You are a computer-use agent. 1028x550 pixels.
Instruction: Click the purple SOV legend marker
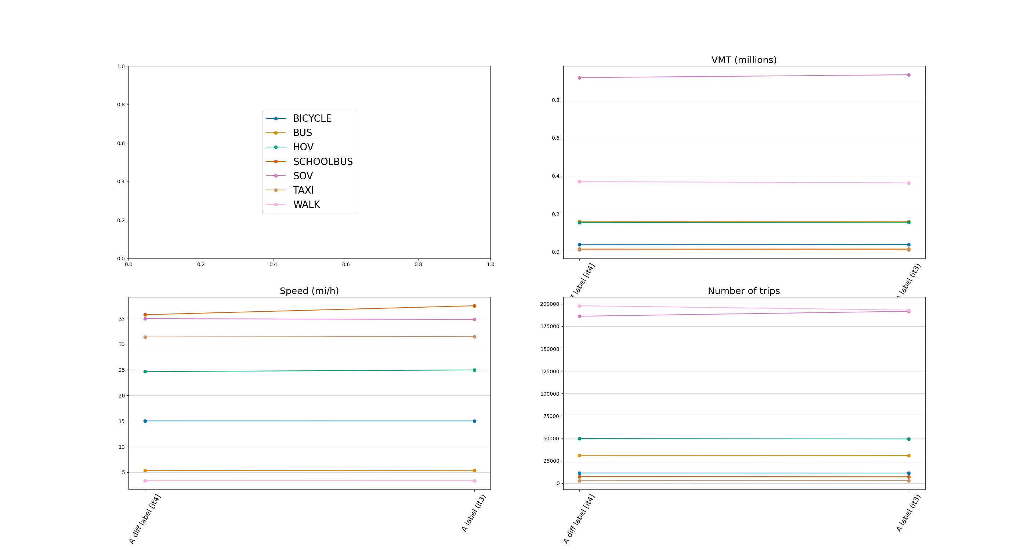[x=276, y=176]
